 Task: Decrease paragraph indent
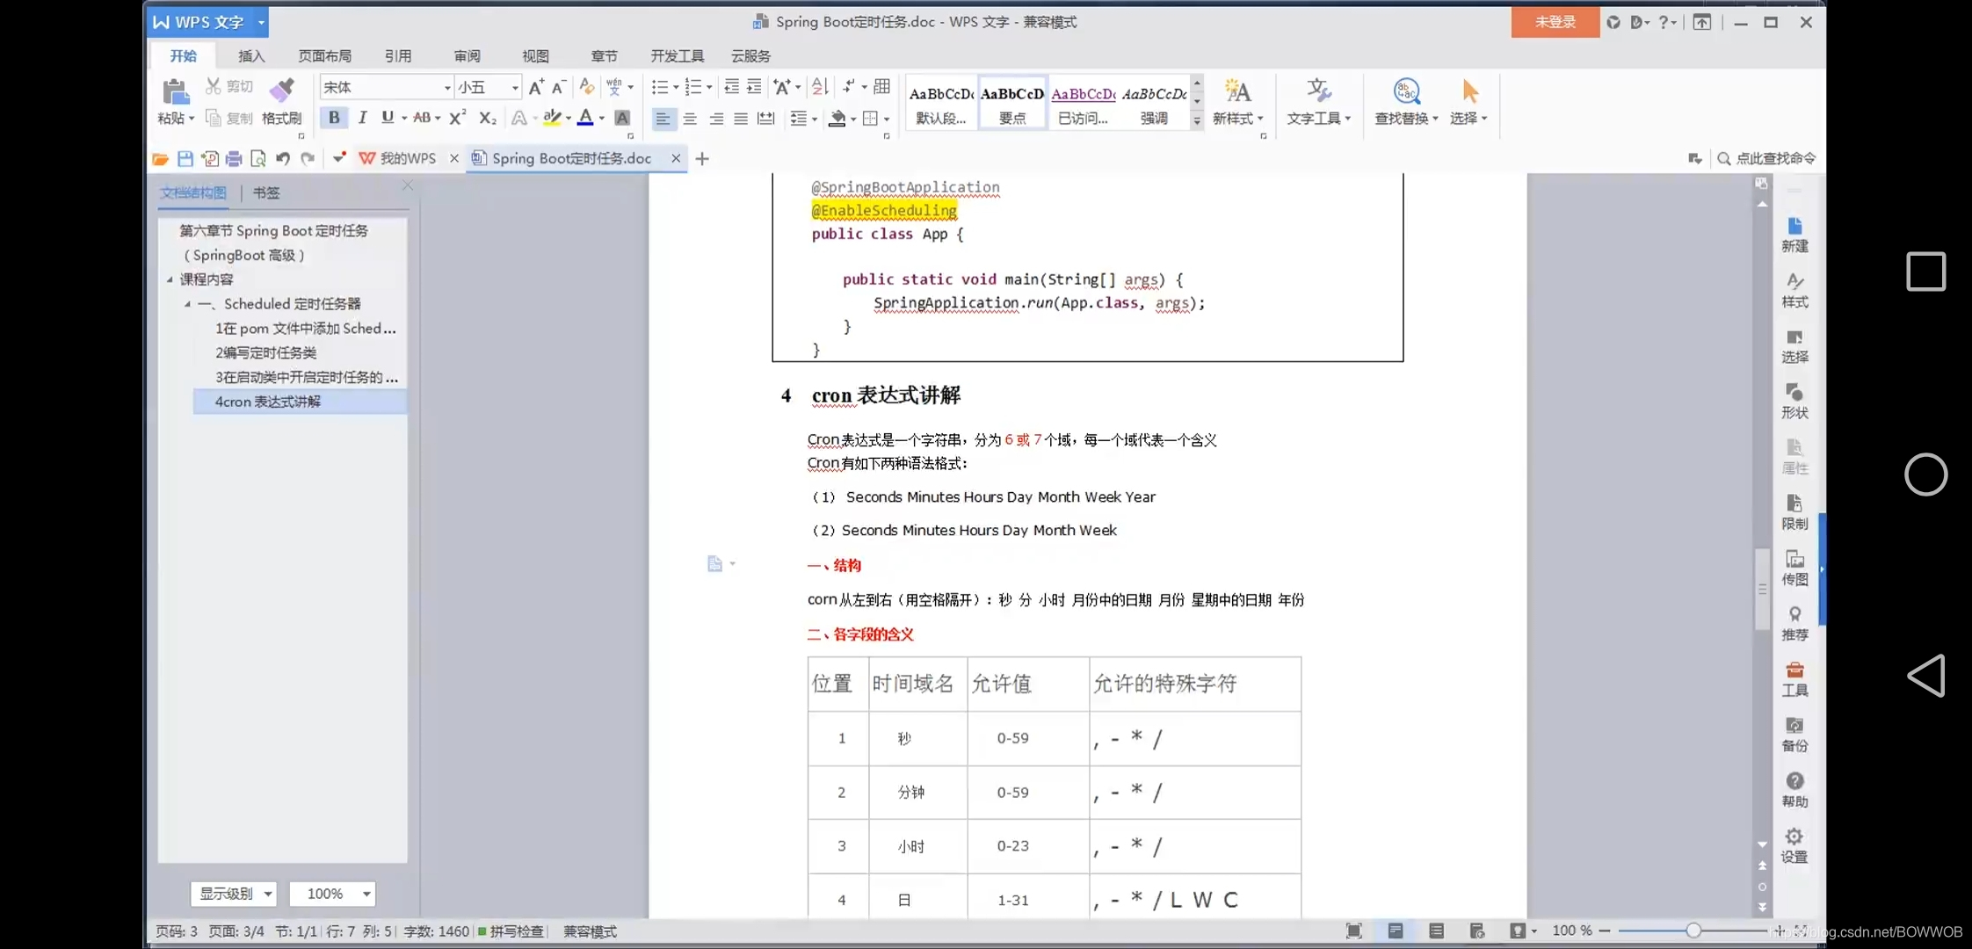click(730, 86)
